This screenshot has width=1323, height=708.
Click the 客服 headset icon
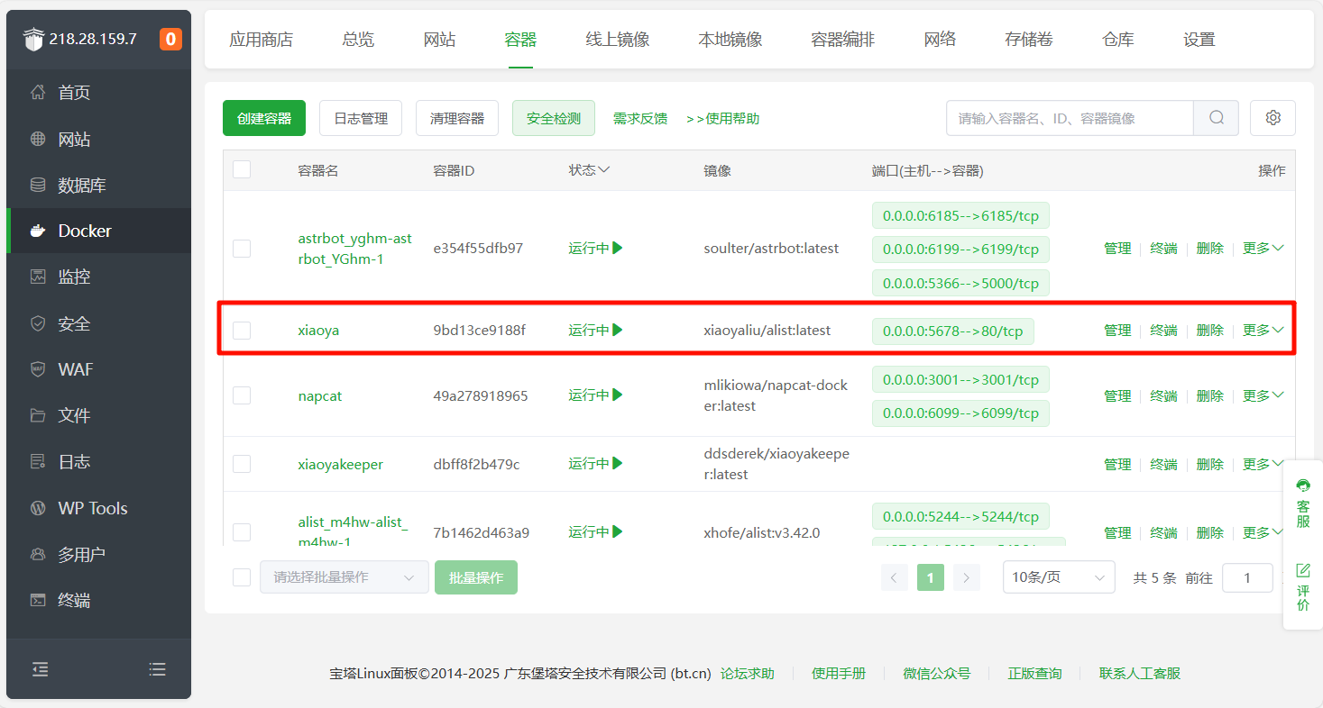point(1303,486)
